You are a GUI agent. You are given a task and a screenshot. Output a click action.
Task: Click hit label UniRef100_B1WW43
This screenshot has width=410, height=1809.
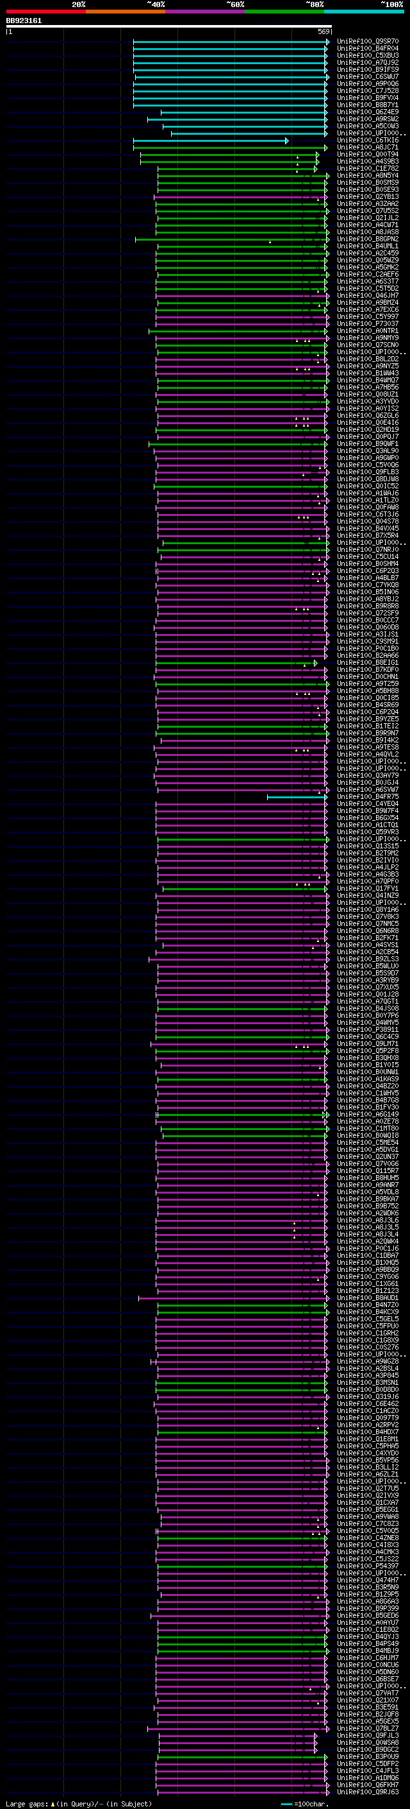368,373
